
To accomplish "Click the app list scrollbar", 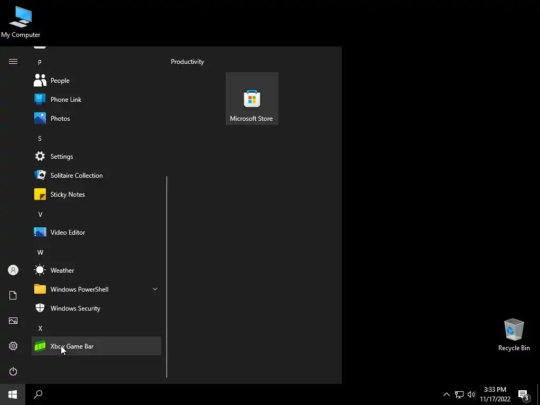I will (167, 277).
